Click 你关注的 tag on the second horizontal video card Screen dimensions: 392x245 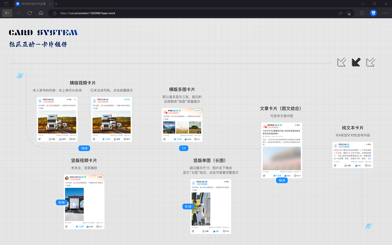click(127, 100)
